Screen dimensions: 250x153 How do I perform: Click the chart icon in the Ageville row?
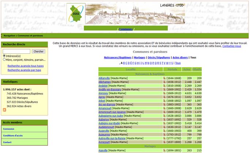tap(165, 150)
